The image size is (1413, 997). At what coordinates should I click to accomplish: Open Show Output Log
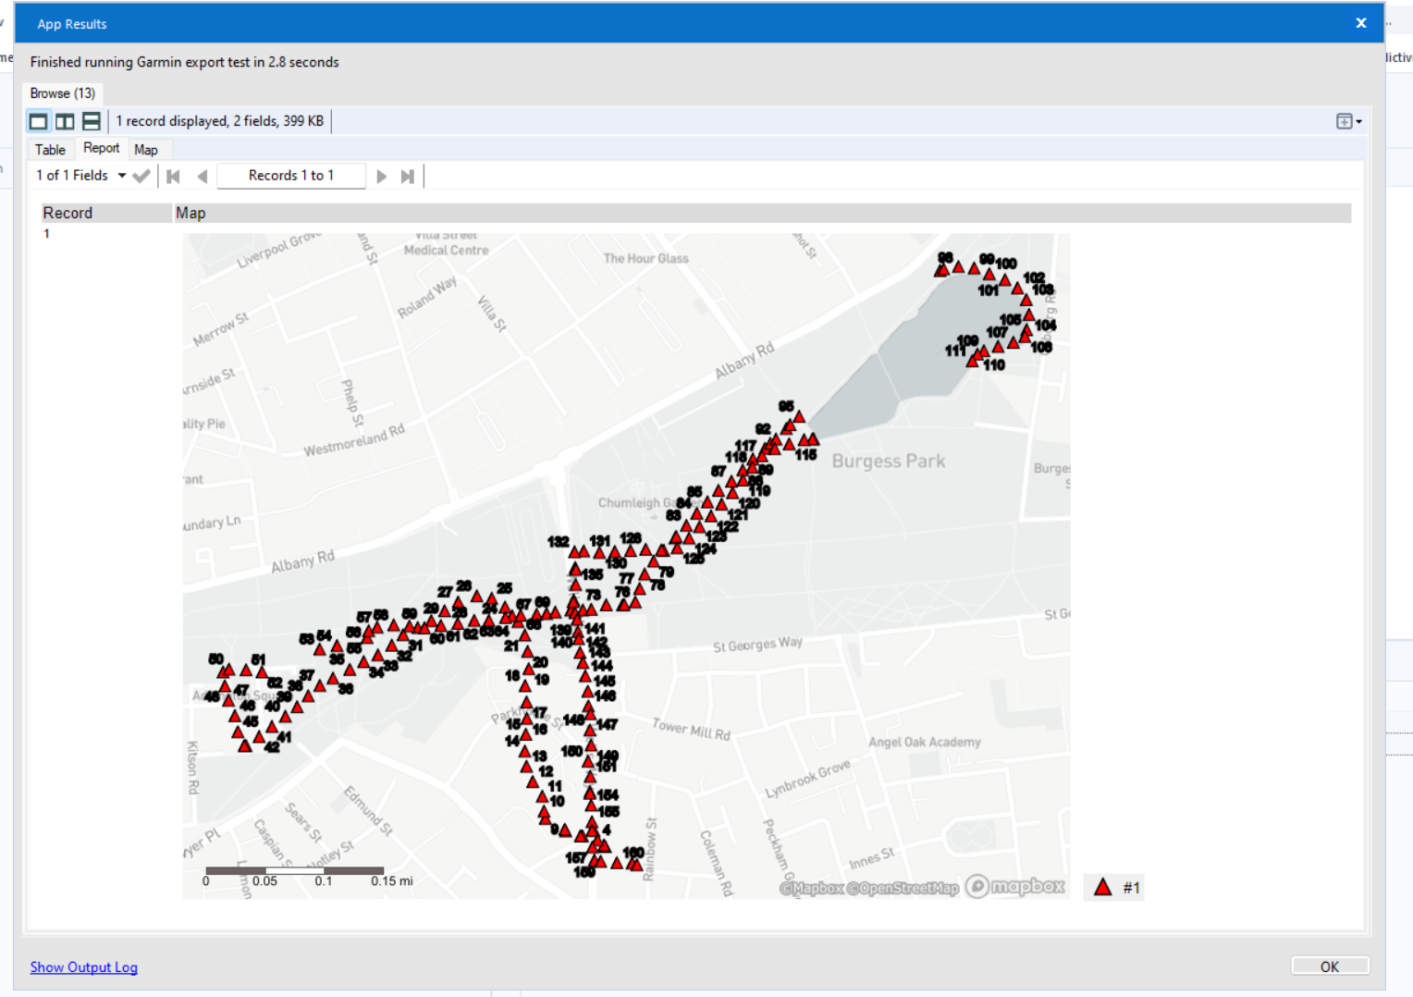pyautogui.click(x=83, y=966)
